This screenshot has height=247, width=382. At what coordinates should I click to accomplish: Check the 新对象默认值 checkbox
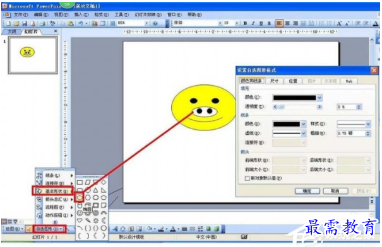point(247,178)
